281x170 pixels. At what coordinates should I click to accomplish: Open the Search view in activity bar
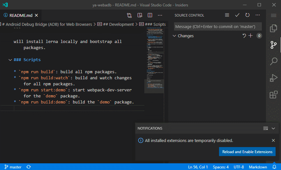(x=273, y=61)
